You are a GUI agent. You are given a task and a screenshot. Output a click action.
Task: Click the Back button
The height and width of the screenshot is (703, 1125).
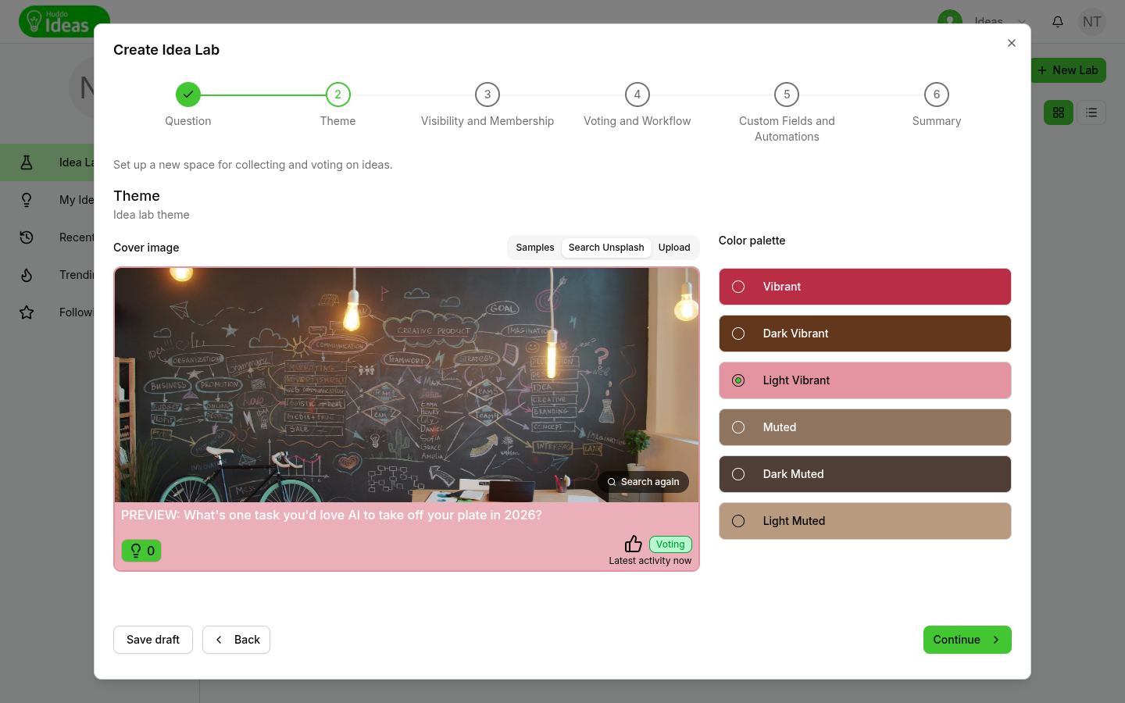236,640
